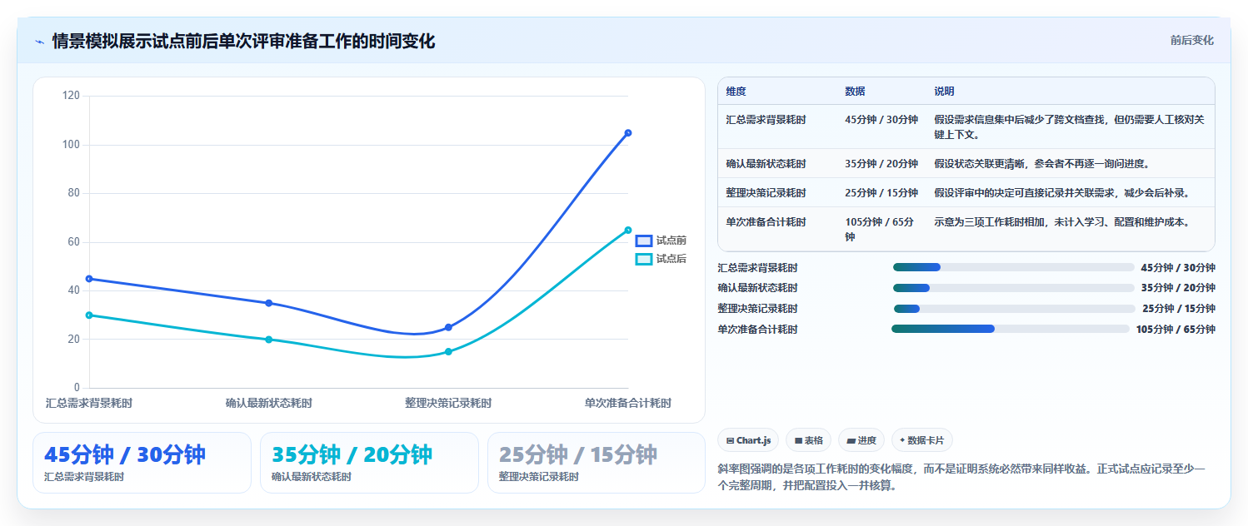The height and width of the screenshot is (526, 1248).
Task: Click footnote paragraph starting 斜率图强调
Action: 961,478
